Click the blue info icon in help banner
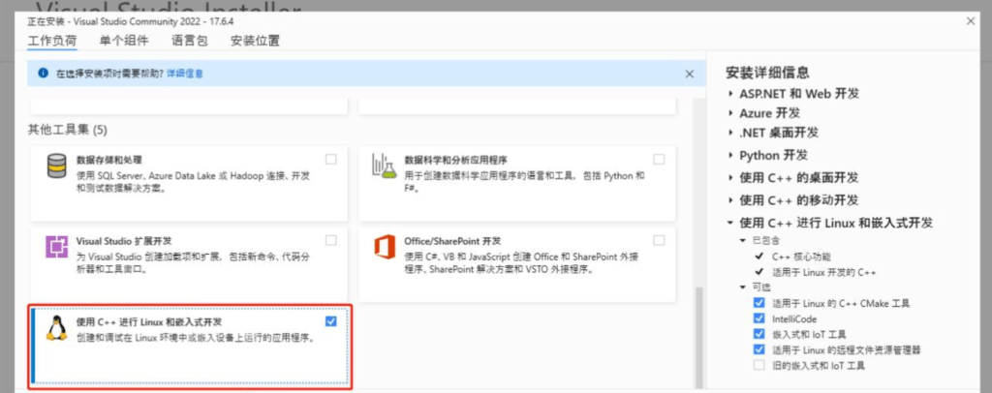Image resolution: width=992 pixels, height=393 pixels. (x=43, y=74)
